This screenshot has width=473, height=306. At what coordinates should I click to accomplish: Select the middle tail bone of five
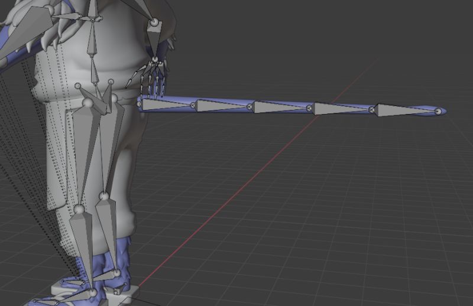(279, 108)
